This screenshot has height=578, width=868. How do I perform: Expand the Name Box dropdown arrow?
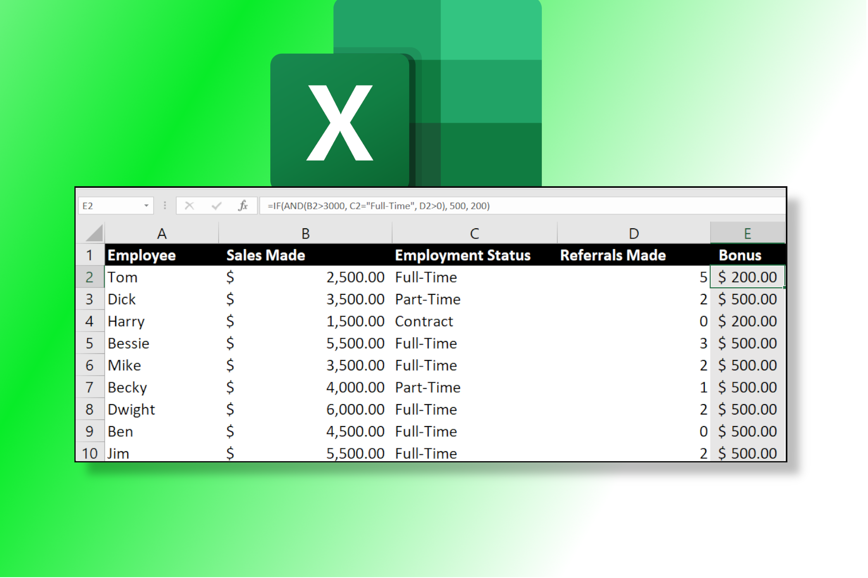146,206
